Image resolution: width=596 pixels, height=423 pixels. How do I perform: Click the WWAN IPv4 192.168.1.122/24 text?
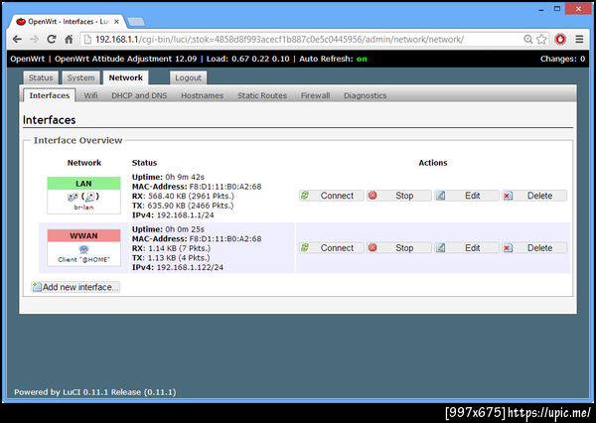tap(178, 267)
